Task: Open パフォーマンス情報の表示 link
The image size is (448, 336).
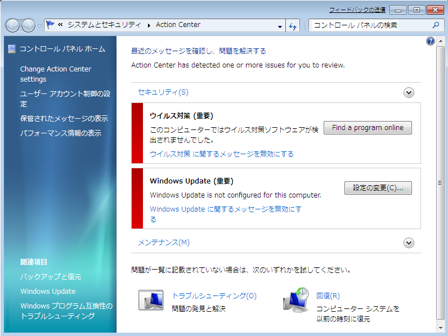Action: click(61, 133)
